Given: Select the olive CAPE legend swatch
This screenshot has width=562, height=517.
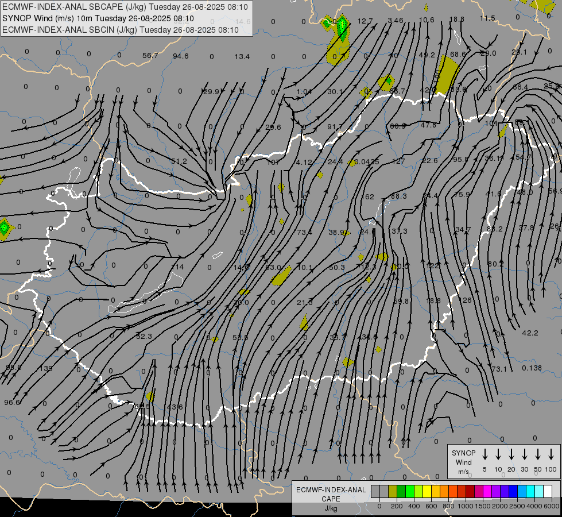Looking at the screenshot, I should point(393,492).
